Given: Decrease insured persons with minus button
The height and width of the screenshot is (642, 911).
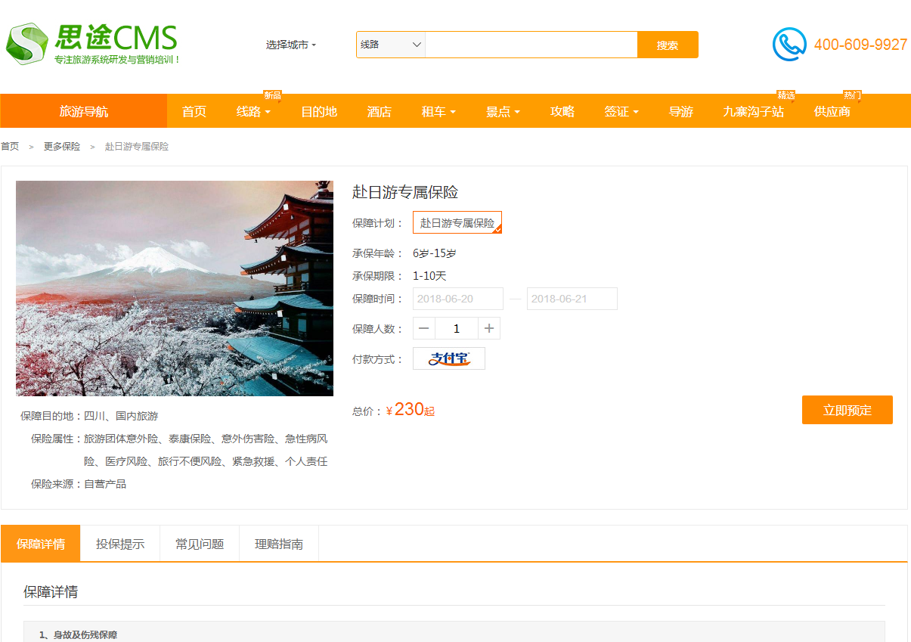Looking at the screenshot, I should [x=424, y=328].
